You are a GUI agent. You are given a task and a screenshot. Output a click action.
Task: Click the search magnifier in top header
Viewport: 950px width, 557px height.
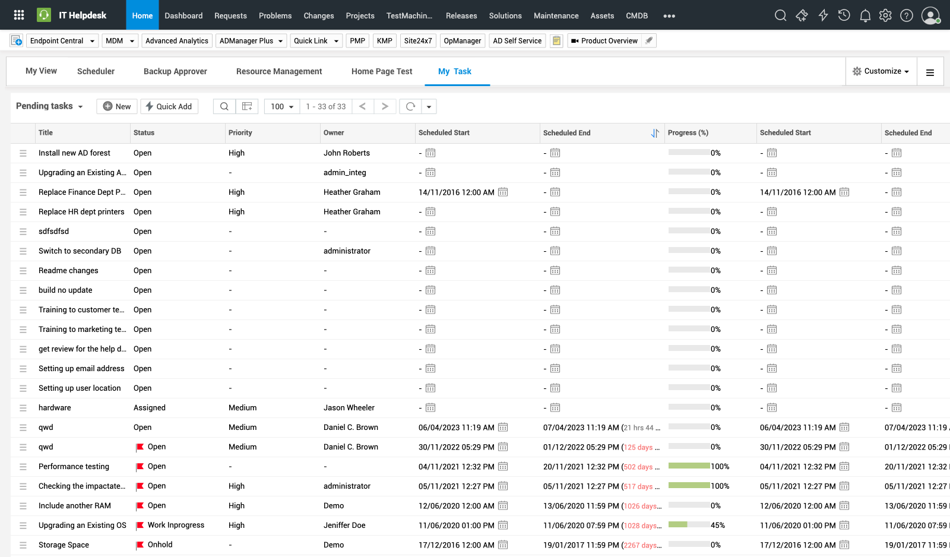tap(780, 15)
